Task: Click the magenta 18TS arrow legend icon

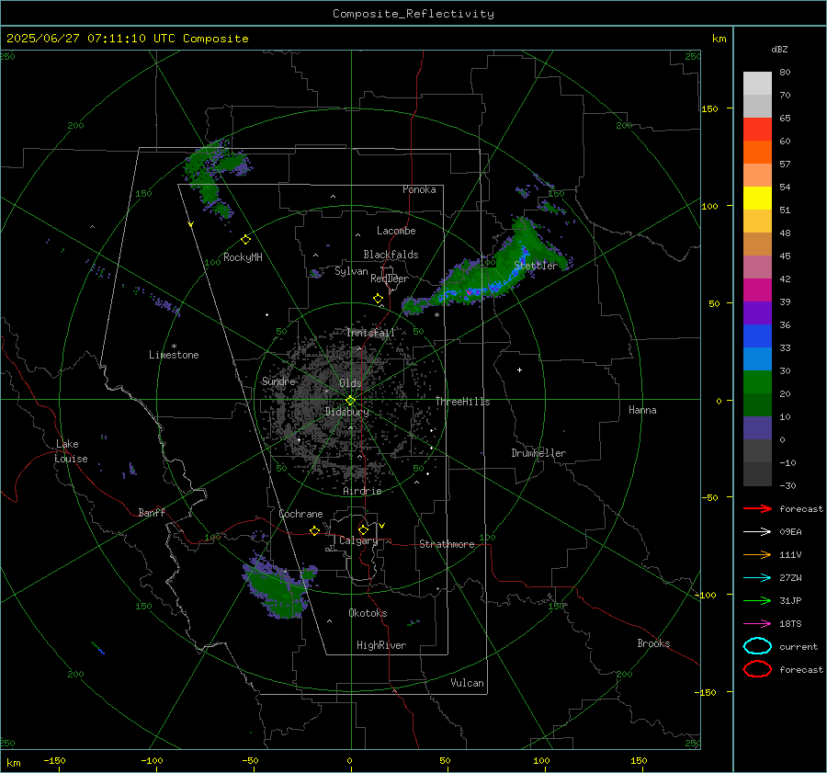Action: pos(757,624)
